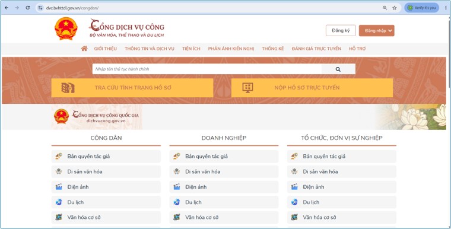Open Du lịch under Tổ chức
The image size is (451, 229).
(x=342, y=202)
